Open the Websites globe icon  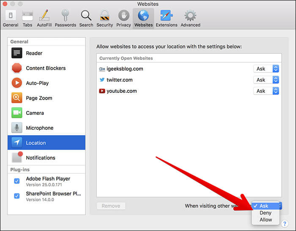[143, 15]
